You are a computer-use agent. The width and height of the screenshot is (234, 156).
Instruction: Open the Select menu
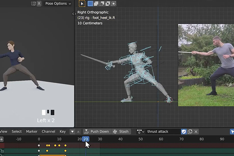coord(16,131)
